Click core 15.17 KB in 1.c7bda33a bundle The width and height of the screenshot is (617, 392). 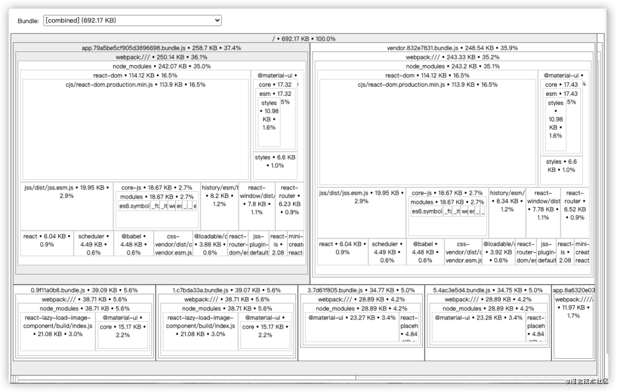[x=265, y=334]
